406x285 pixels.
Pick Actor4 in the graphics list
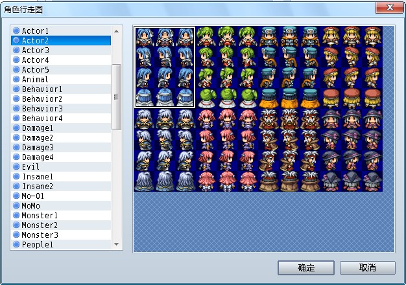tap(61, 60)
